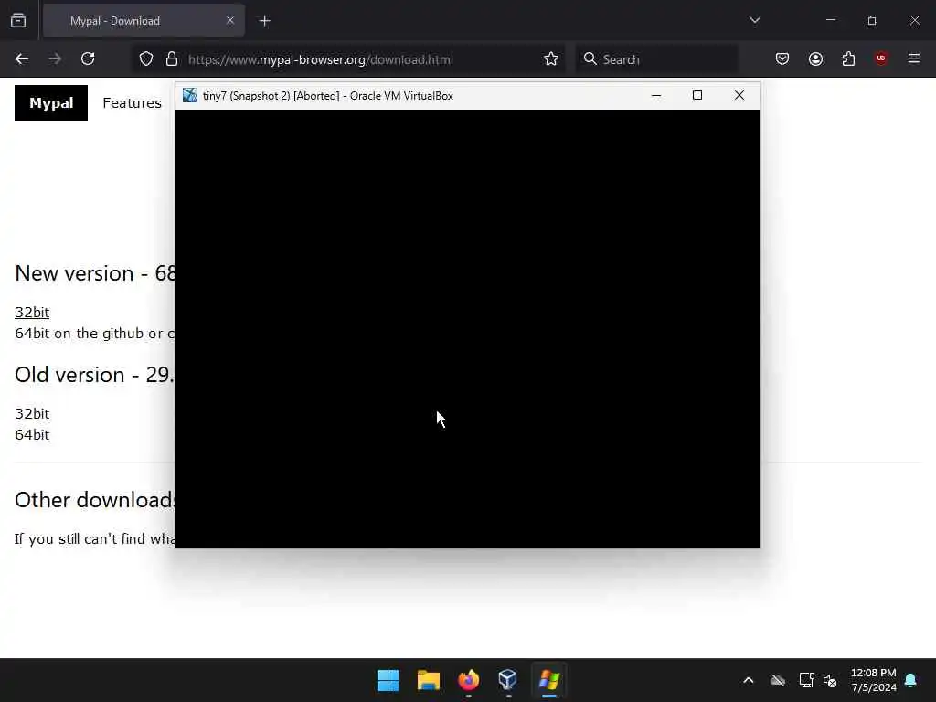Show site security padlock info
The height and width of the screenshot is (702, 936).
click(172, 59)
